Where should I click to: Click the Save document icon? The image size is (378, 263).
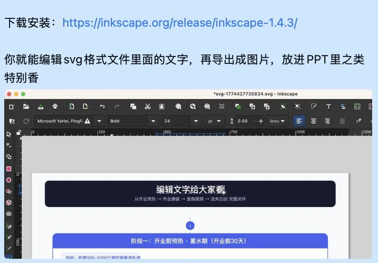pyautogui.click(x=41, y=106)
